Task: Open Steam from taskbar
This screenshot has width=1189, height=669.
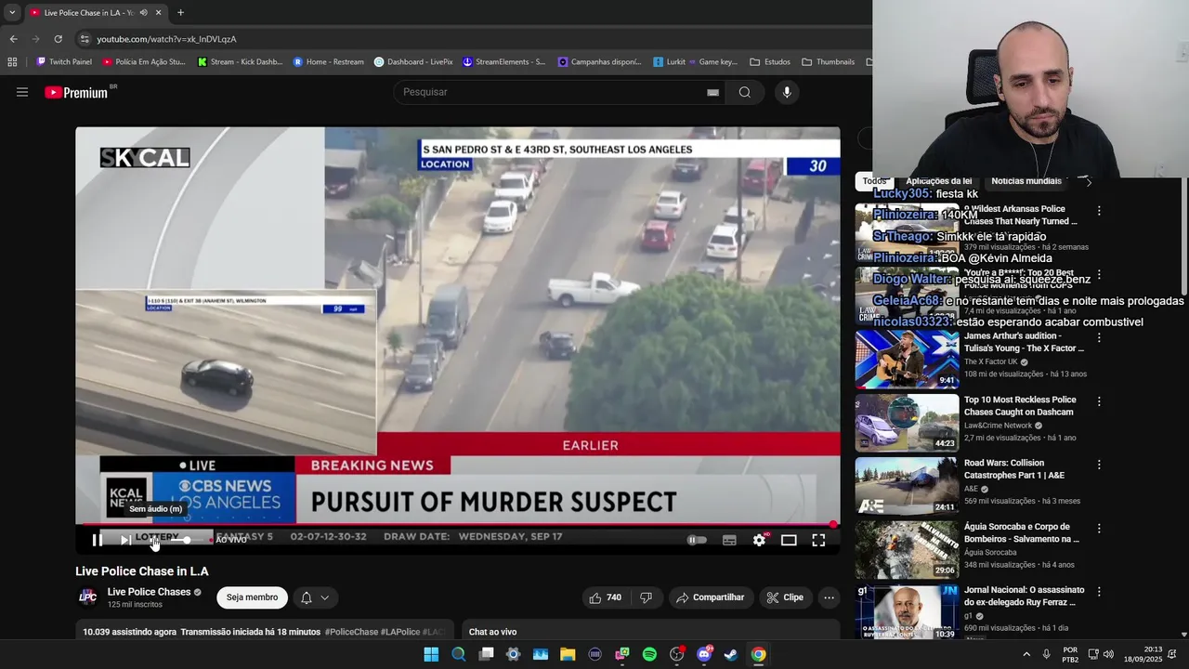Action: pos(731,654)
